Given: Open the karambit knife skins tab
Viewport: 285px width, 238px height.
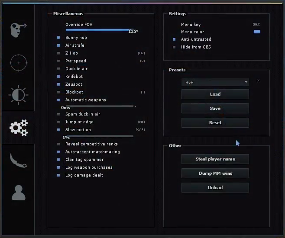Looking at the screenshot, I should coord(18,160).
